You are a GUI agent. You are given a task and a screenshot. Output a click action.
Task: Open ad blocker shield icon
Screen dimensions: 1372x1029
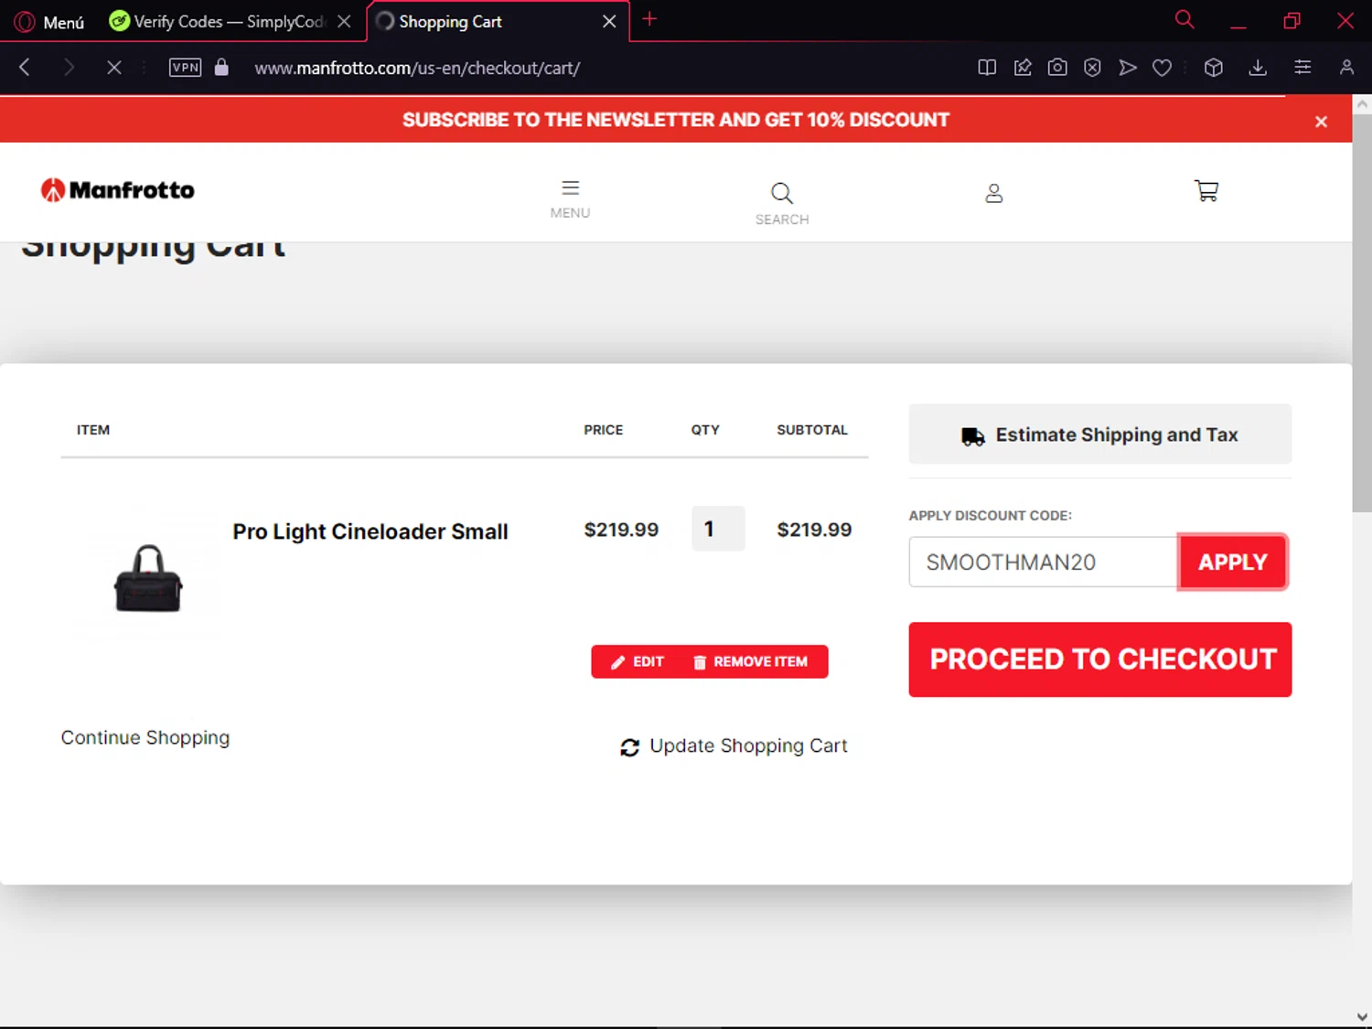pos(1092,67)
